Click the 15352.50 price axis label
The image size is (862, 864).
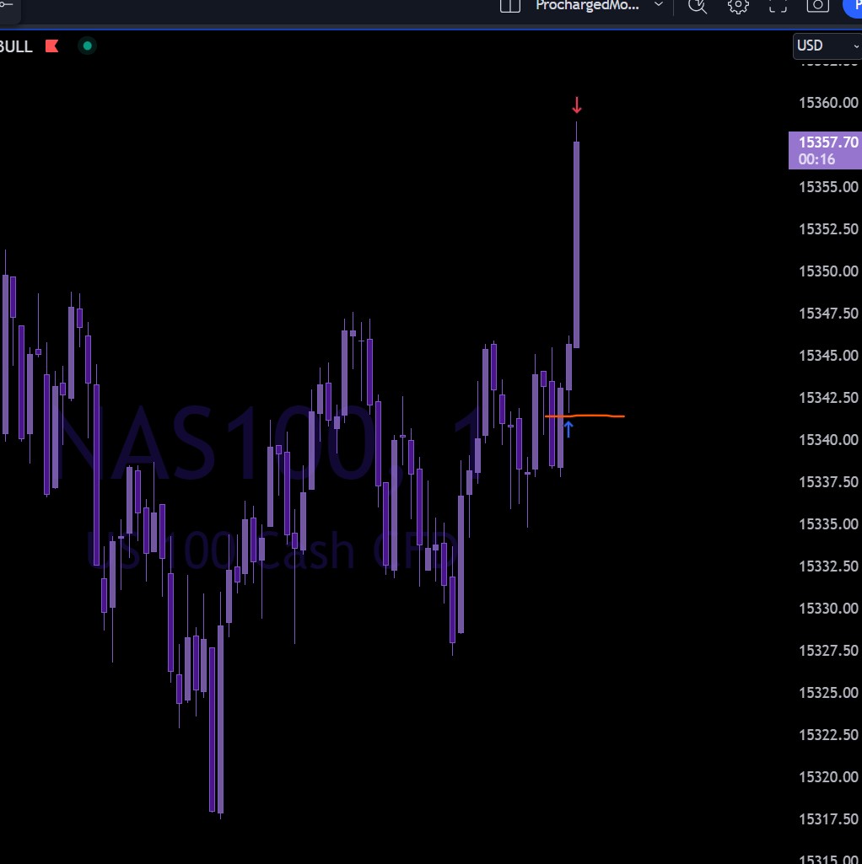pos(827,229)
